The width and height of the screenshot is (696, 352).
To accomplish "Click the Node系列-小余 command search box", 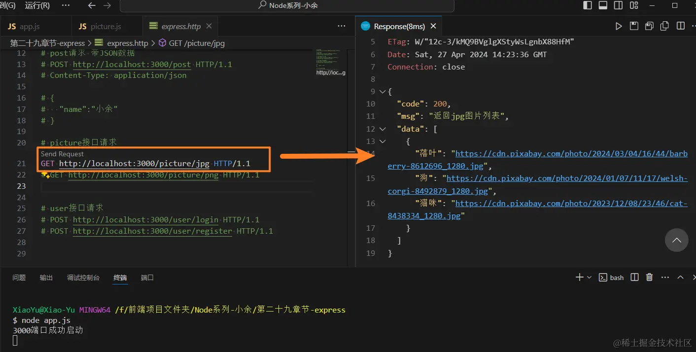I will 287,5.
